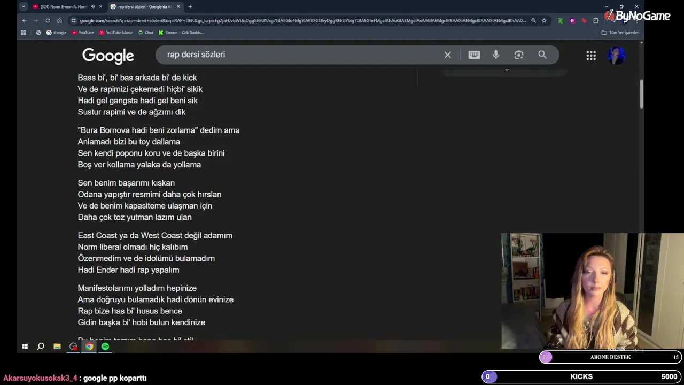Open the Google account profile picture
This screenshot has height=385, width=684.
click(x=616, y=55)
